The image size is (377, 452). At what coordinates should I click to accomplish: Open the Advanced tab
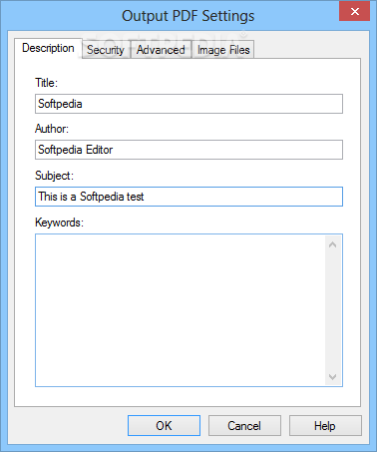click(161, 50)
